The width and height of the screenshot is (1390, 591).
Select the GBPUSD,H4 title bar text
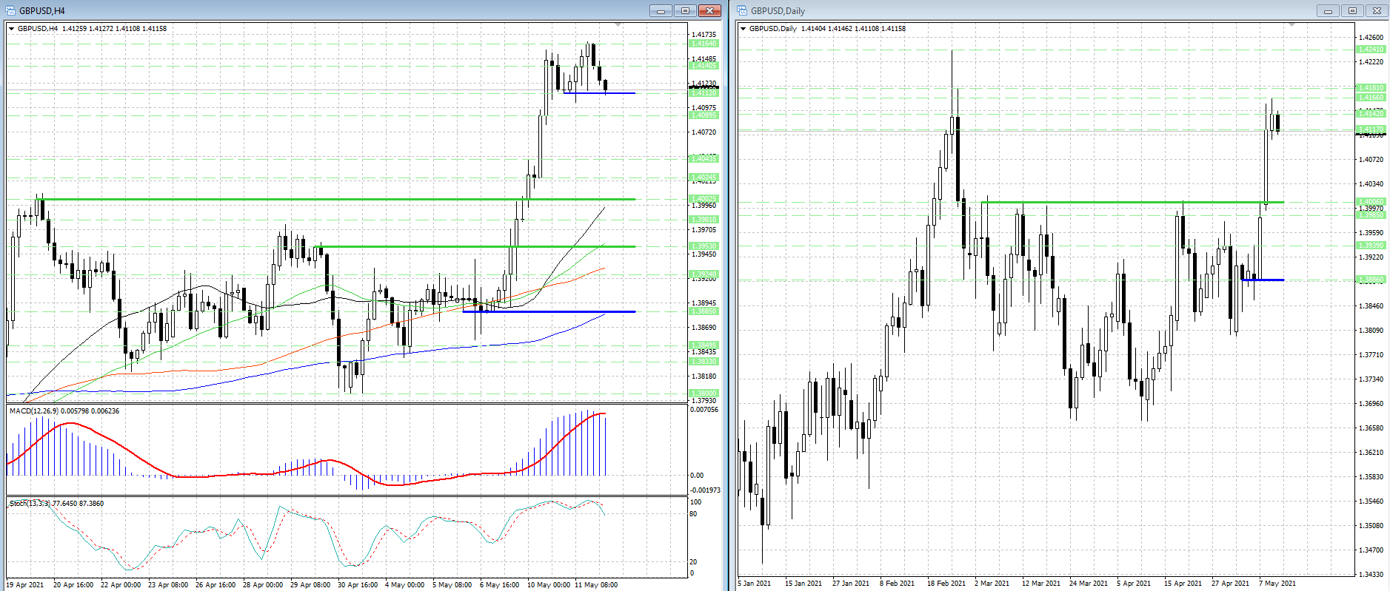pos(42,11)
